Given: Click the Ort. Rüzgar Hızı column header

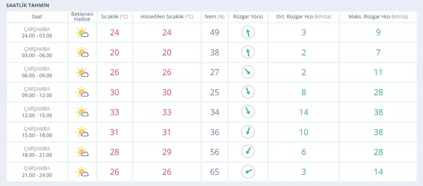Looking at the screenshot, I should 304,17.
